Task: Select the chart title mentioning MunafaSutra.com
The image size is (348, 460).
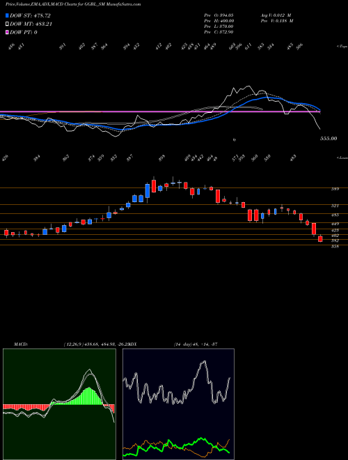Action: pyautogui.click(x=73, y=4)
